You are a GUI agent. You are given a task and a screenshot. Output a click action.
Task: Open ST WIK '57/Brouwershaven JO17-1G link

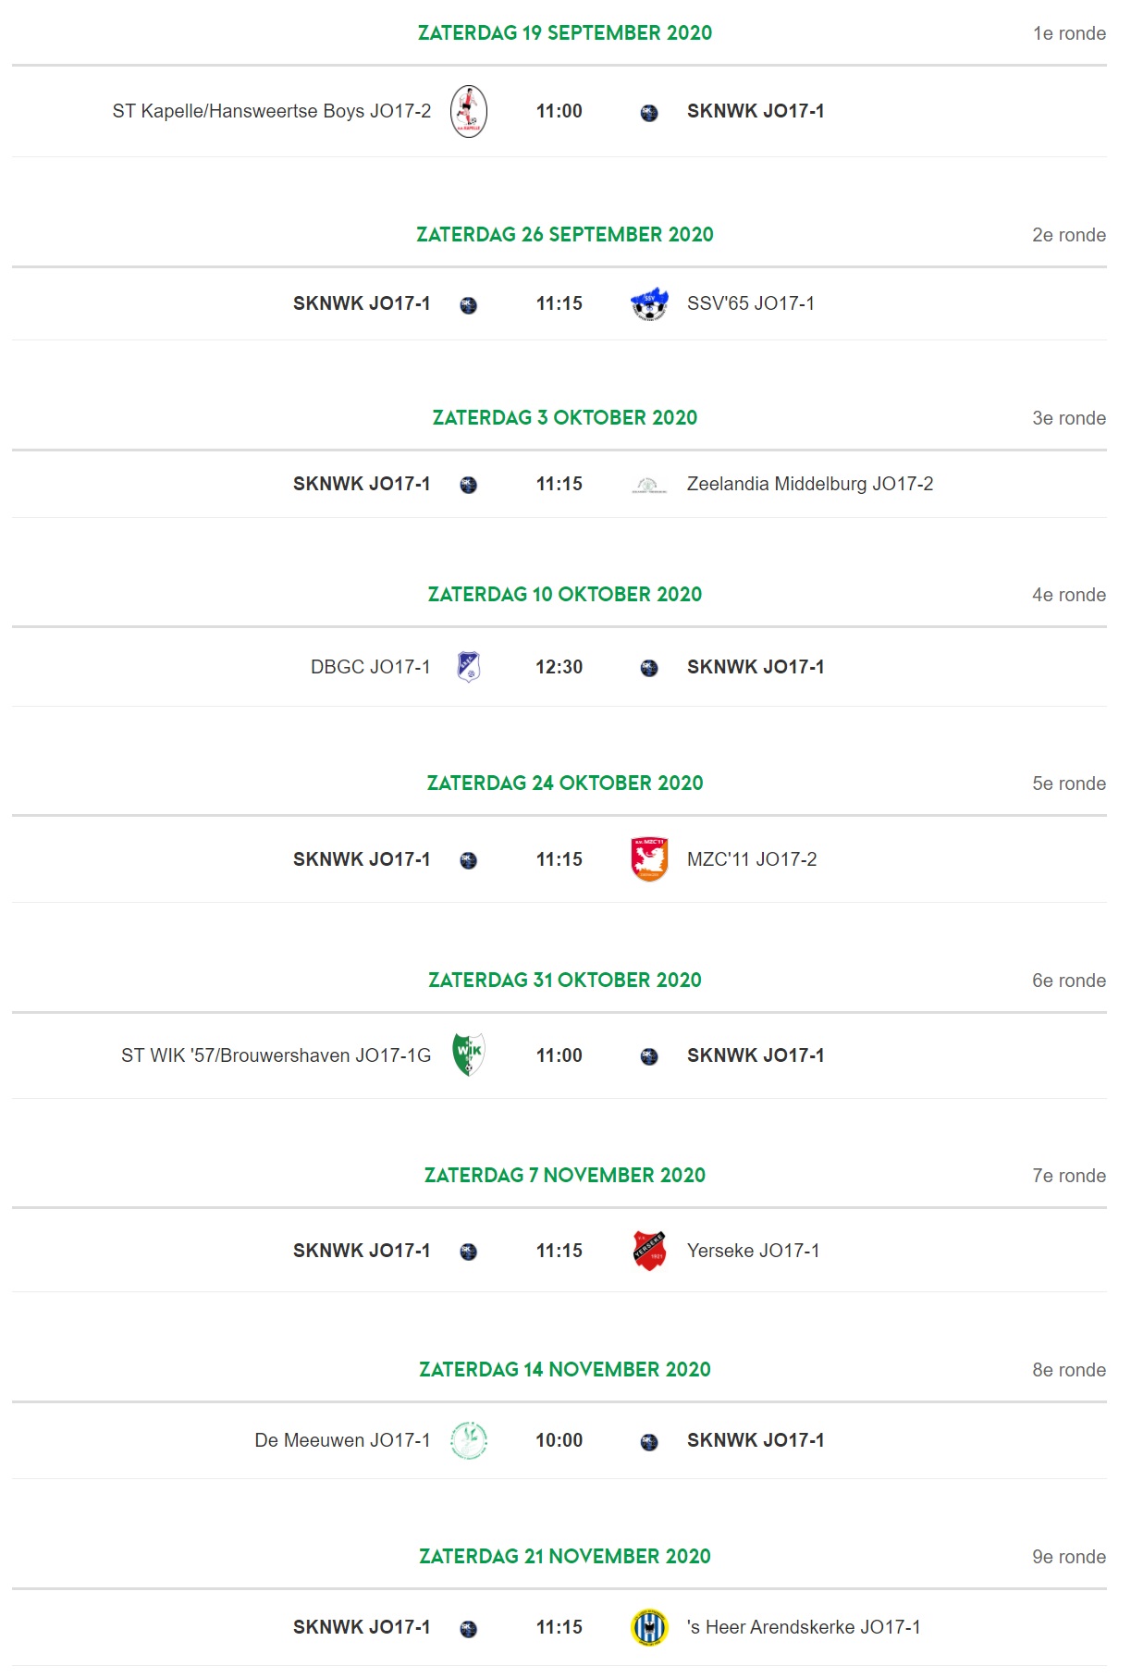(277, 1055)
